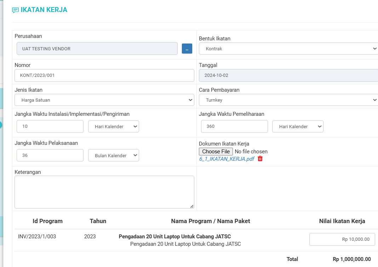Open the unit dropdown for Jangka Waktu Pemeliharaan
Image resolution: width=378 pixels, height=267 pixels.
click(297, 126)
